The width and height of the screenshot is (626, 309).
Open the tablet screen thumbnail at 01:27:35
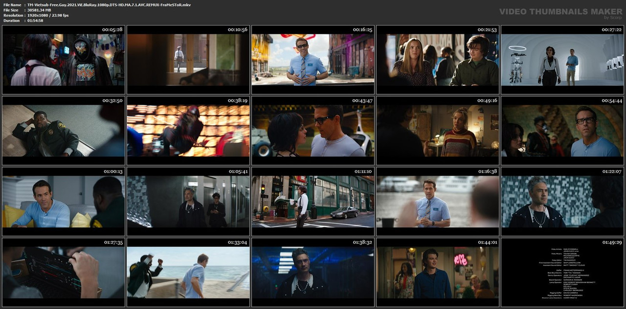pos(64,272)
